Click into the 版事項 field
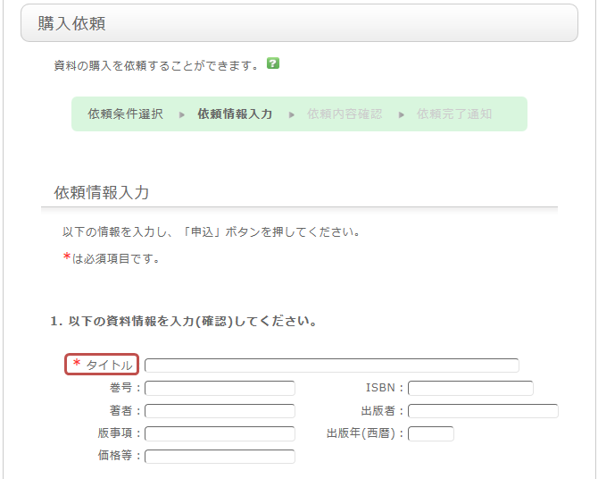Image resolution: width=598 pixels, height=479 pixels. 220,433
